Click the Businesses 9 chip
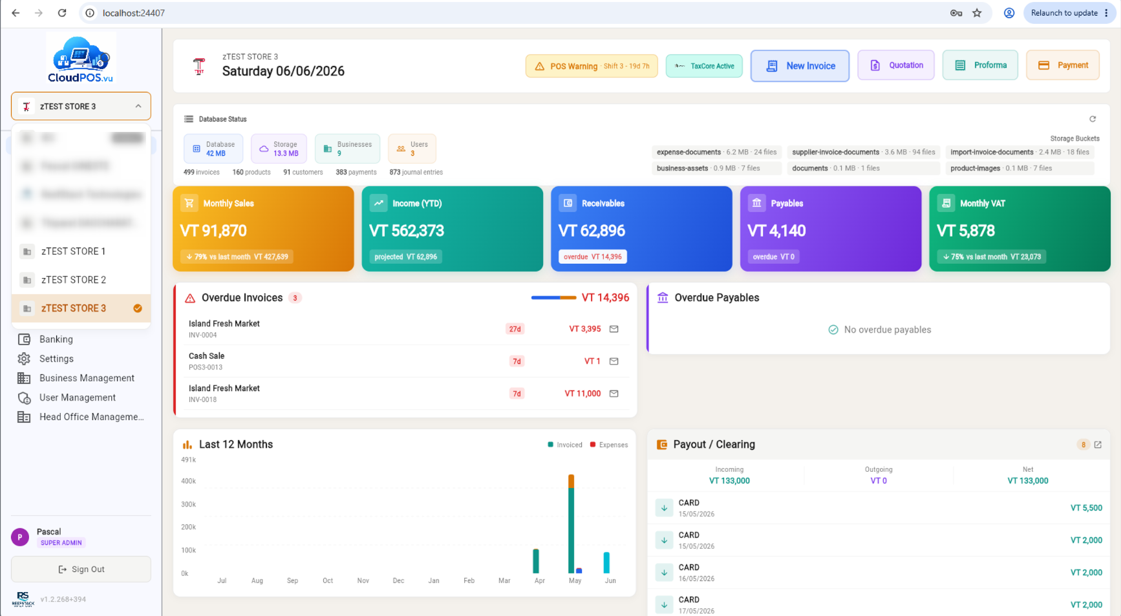 [x=347, y=149]
